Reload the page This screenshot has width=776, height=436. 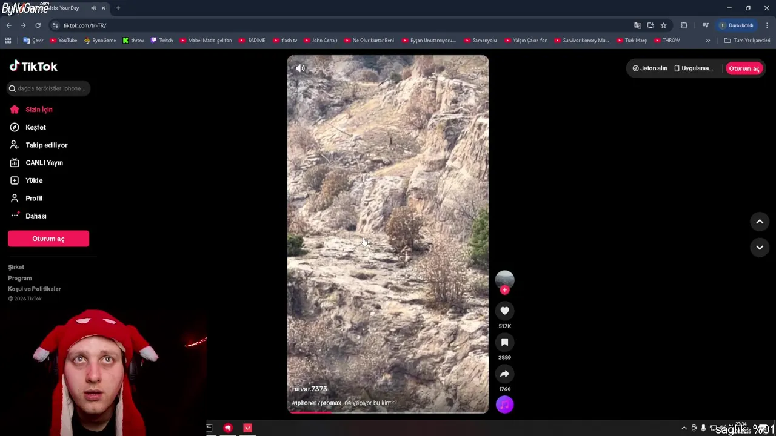click(x=38, y=25)
